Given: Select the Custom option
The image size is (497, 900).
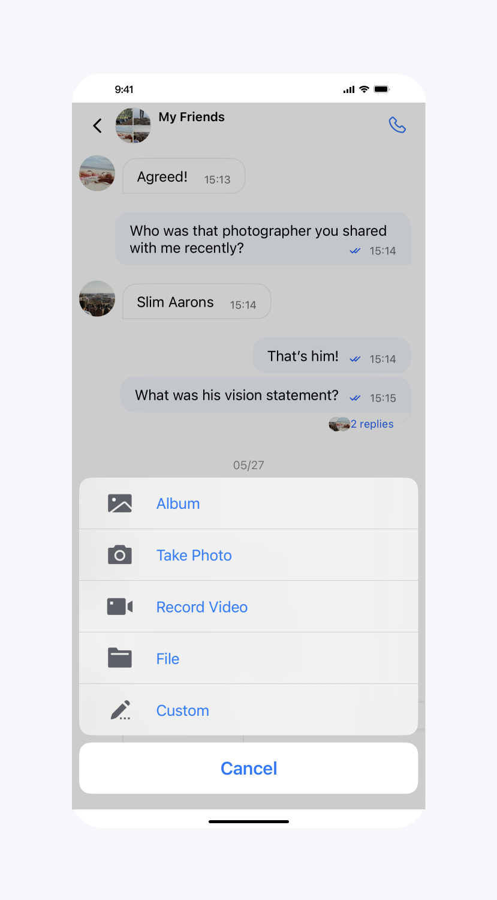Looking at the screenshot, I should [248, 710].
